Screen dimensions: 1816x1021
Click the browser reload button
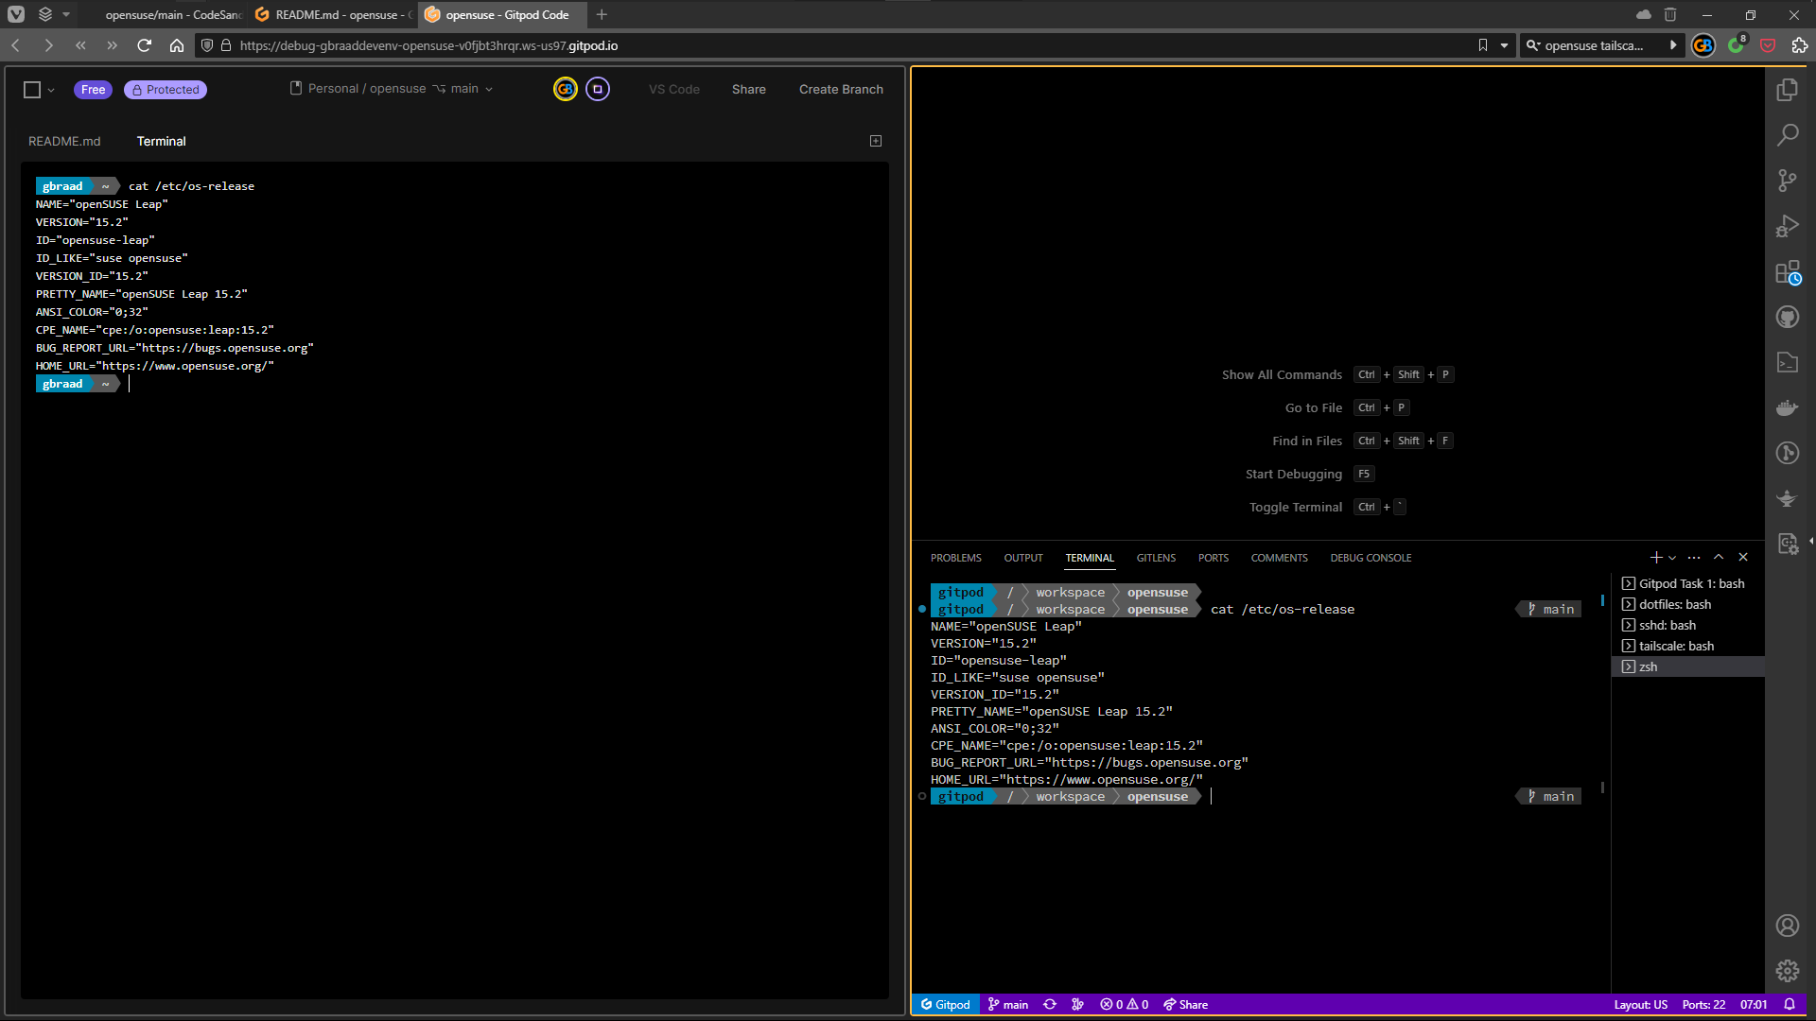tap(144, 45)
